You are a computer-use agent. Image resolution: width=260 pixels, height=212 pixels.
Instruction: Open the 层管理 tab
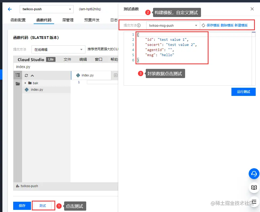pyautogui.click(x=68, y=20)
